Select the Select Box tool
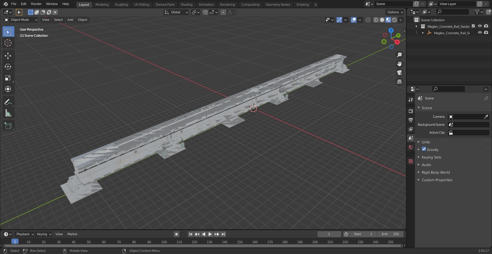 [8, 32]
